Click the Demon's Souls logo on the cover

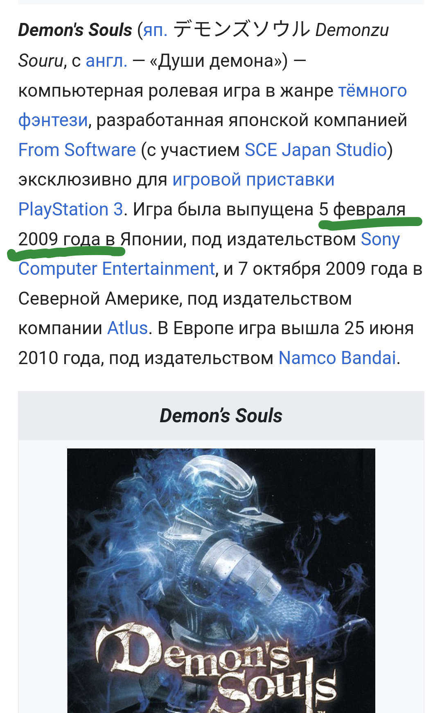(217, 668)
